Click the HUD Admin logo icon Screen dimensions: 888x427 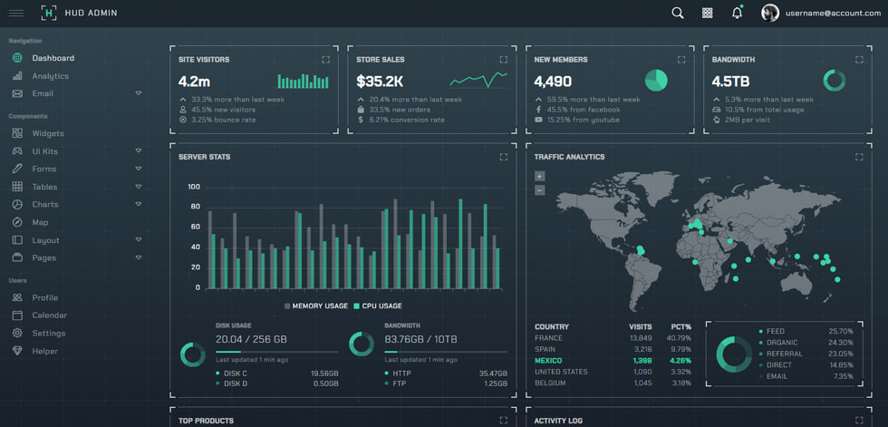[x=49, y=13]
